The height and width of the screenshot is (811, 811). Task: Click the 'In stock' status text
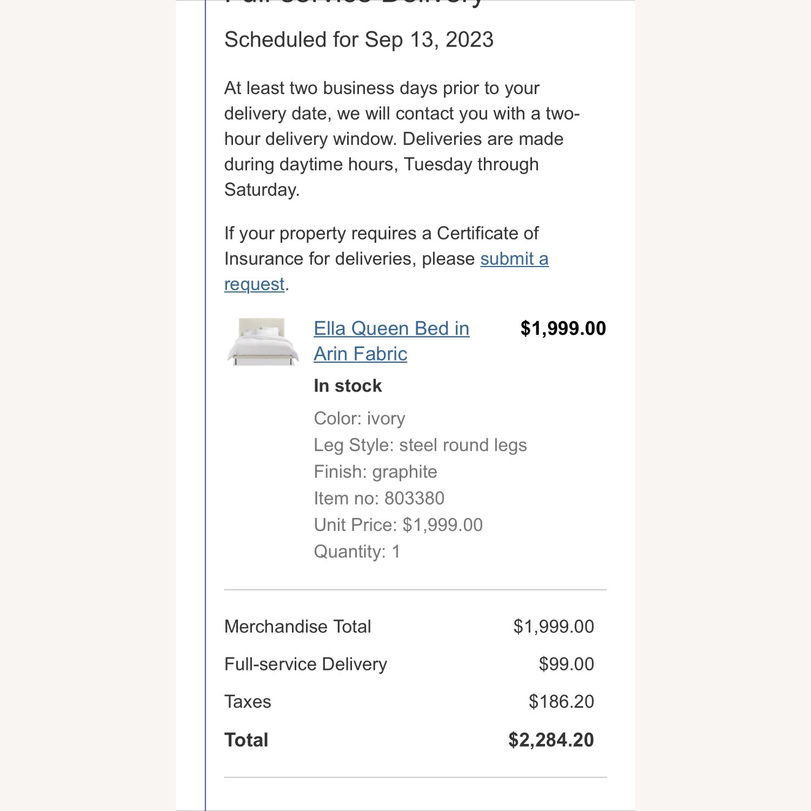(348, 386)
